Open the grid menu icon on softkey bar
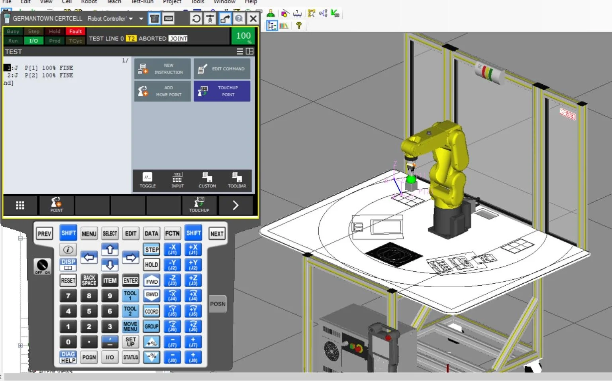 click(x=20, y=205)
